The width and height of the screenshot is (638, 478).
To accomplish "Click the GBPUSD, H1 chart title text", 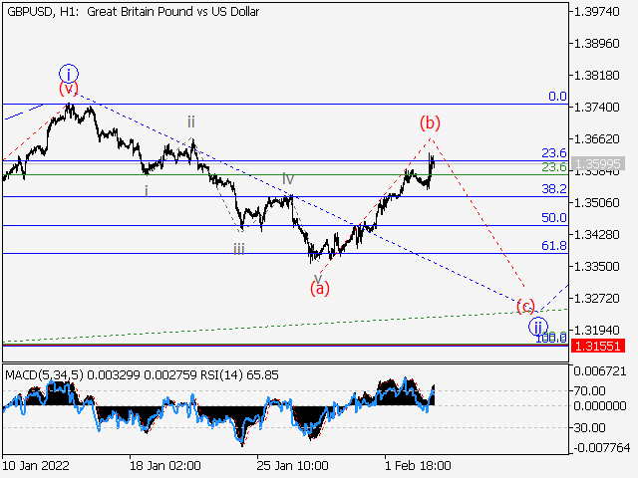I will pos(133,12).
